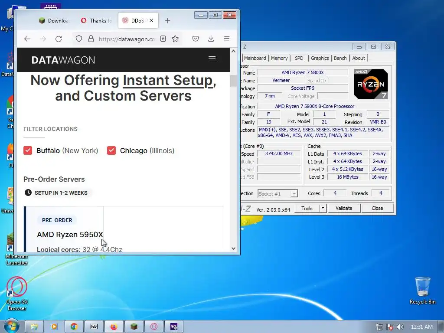Expand the Tools dropdown arrow

[x=323, y=209]
